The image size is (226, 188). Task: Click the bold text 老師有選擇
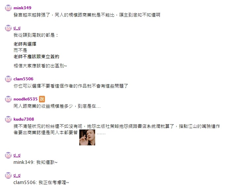pyautogui.click(x=25, y=44)
